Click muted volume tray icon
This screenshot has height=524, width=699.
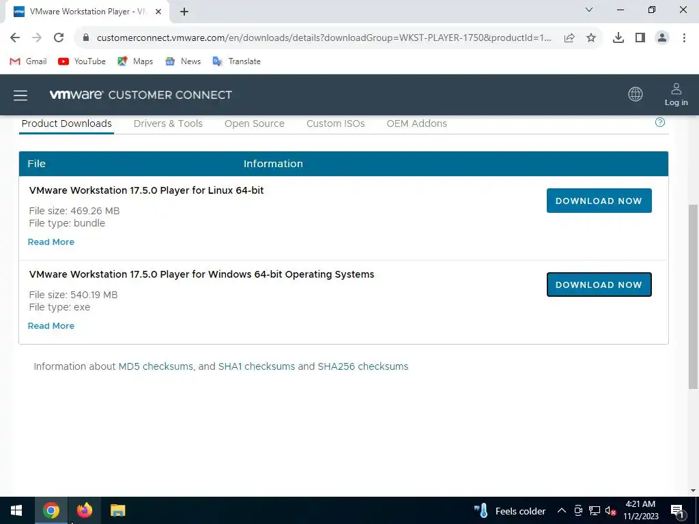click(610, 510)
